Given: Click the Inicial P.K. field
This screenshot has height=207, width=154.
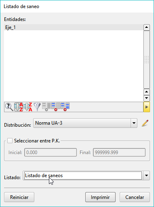Looking at the screenshot, I should [51, 153].
